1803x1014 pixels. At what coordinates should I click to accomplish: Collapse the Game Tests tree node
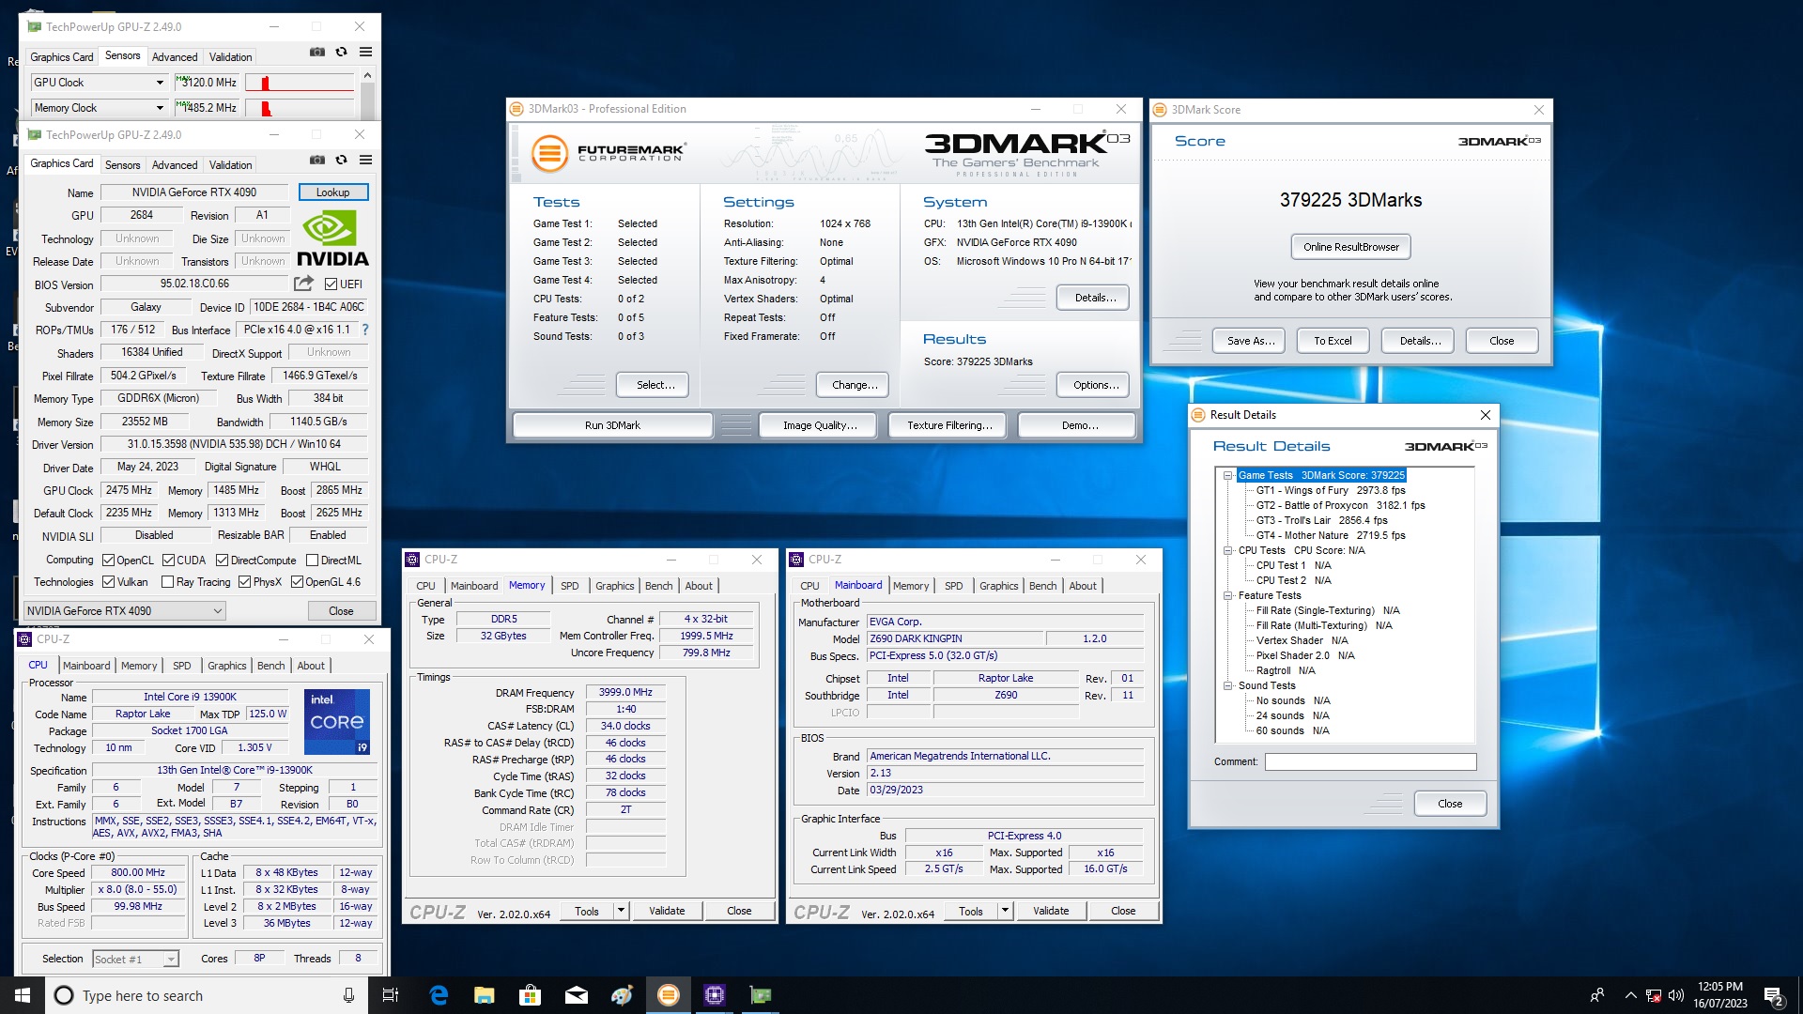tap(1227, 475)
